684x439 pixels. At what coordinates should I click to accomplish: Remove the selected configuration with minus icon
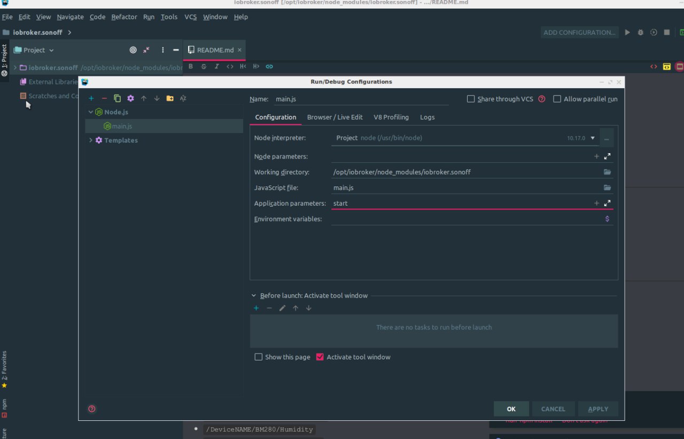(104, 98)
